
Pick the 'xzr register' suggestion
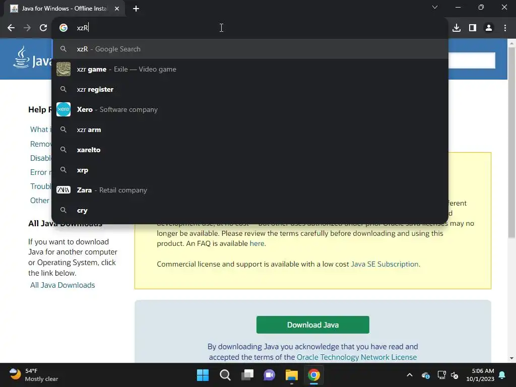point(250,89)
